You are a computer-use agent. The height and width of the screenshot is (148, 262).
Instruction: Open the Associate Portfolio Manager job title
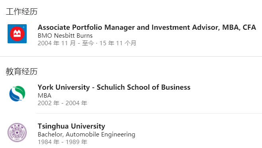pos(147,27)
